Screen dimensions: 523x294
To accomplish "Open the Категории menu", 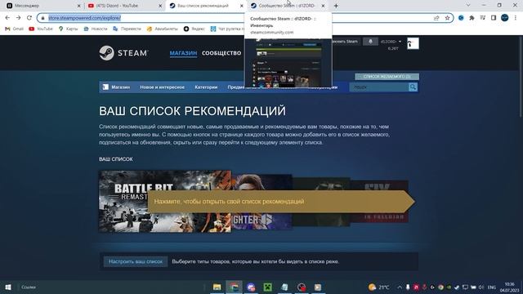I will pyautogui.click(x=206, y=87).
